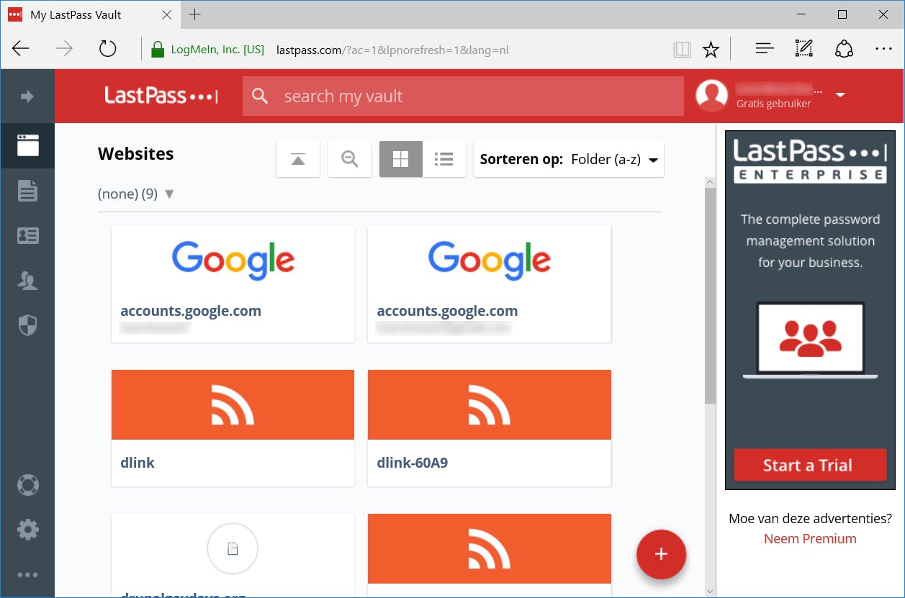Expand the sidebar with the arrow icon
This screenshot has width=905, height=598.
[27, 96]
